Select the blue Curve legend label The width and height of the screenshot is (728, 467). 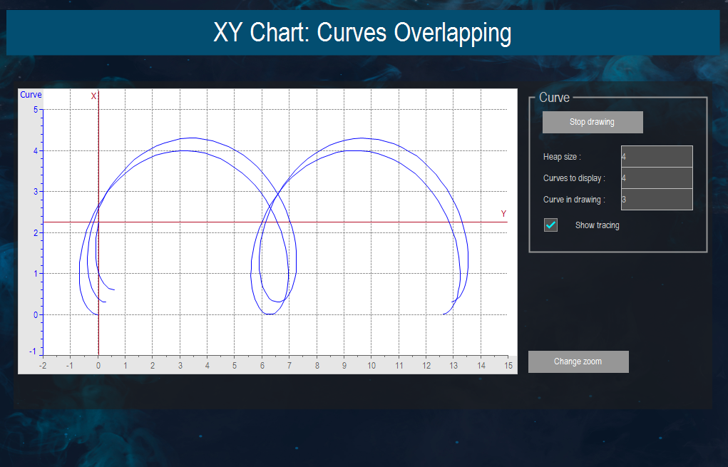tap(31, 94)
